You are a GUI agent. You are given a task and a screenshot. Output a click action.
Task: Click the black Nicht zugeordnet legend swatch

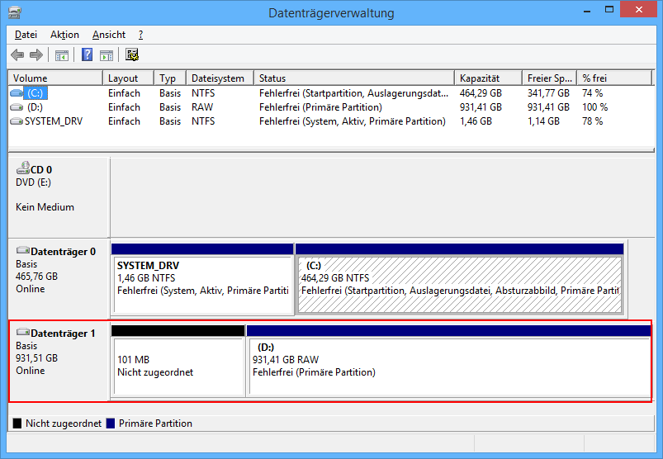click(x=17, y=424)
